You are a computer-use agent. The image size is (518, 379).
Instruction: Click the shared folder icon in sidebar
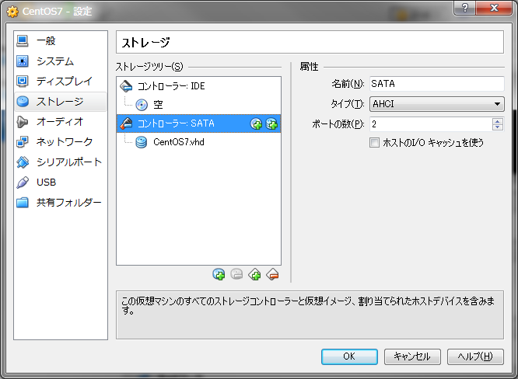[x=23, y=202]
